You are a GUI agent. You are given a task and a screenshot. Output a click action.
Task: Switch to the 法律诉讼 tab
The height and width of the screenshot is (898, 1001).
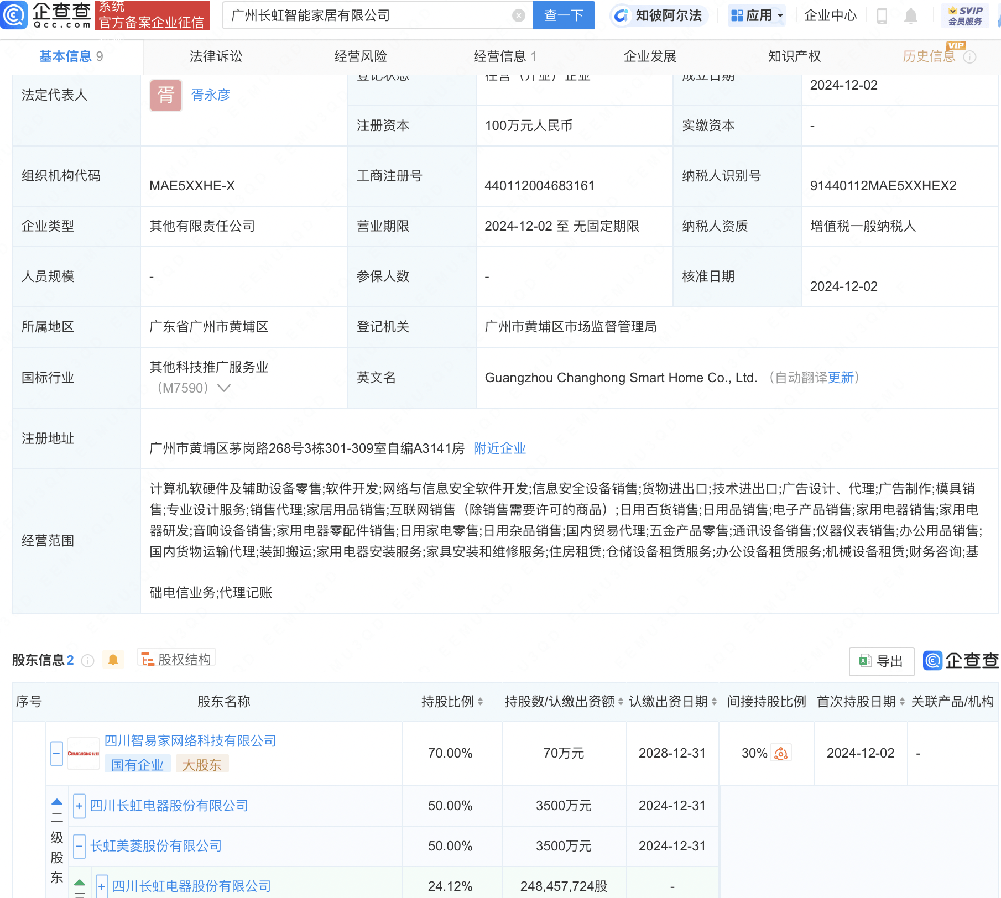click(x=216, y=56)
